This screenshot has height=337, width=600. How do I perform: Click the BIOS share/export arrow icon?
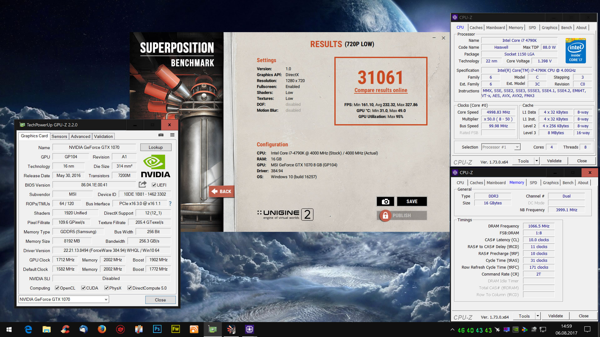pyautogui.click(x=142, y=184)
